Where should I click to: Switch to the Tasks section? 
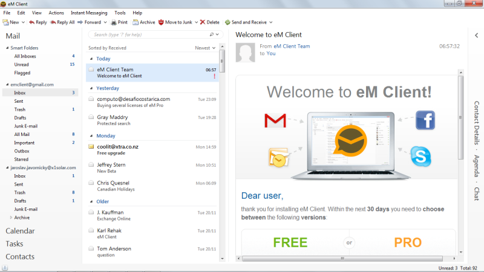pyautogui.click(x=14, y=244)
